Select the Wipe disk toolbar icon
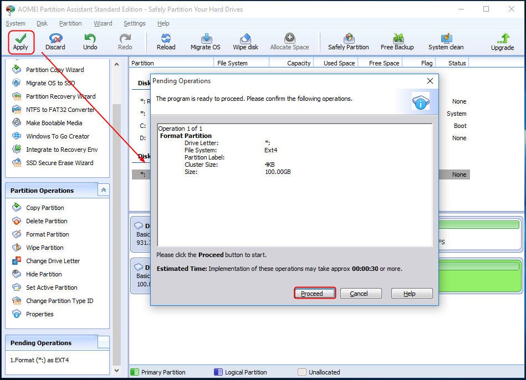This screenshot has width=526, height=380. coord(246,42)
